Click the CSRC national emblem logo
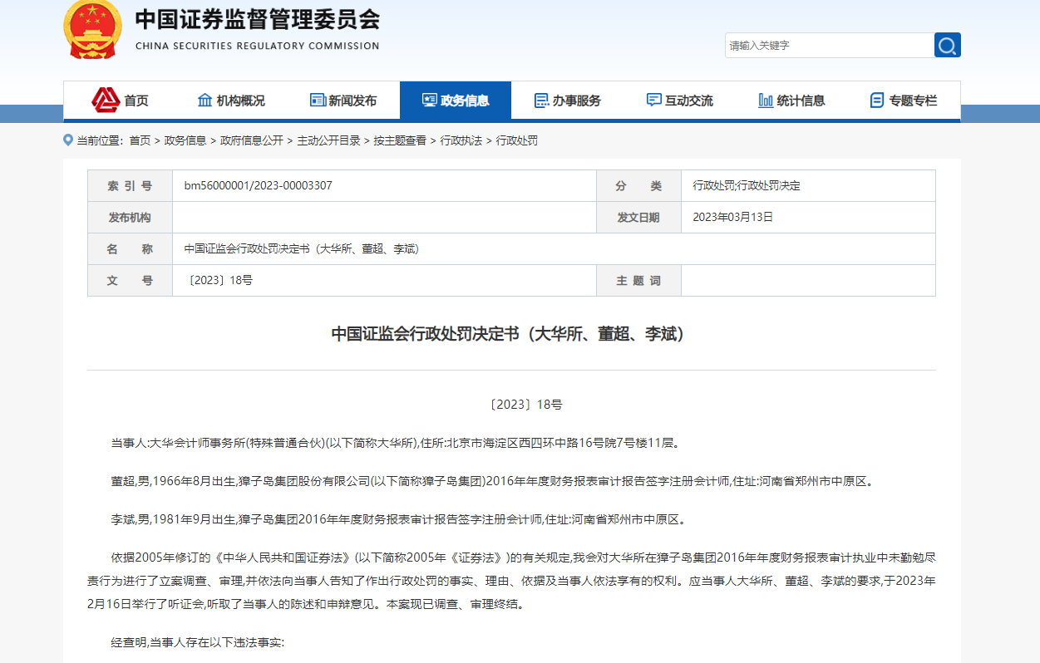The image size is (1040, 663). click(92, 28)
